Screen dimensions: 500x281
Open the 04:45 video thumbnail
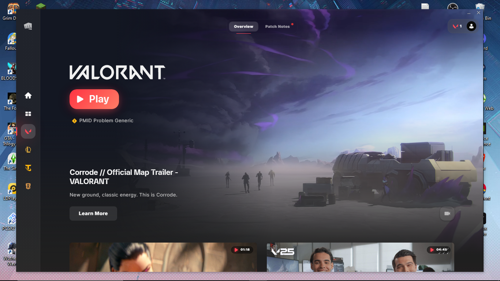[361, 257]
